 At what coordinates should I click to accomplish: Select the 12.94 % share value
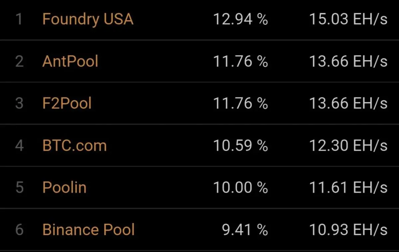tap(240, 19)
